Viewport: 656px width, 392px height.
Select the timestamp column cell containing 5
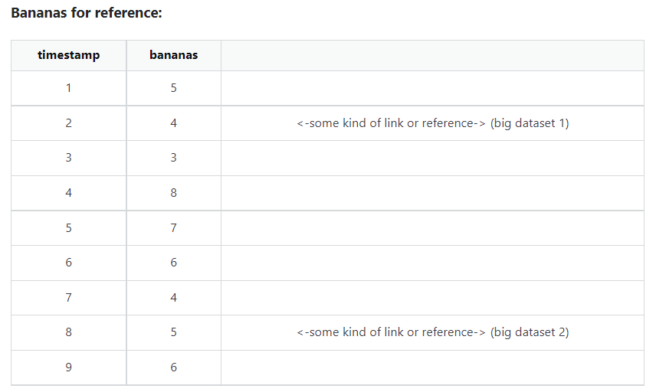tap(68, 227)
